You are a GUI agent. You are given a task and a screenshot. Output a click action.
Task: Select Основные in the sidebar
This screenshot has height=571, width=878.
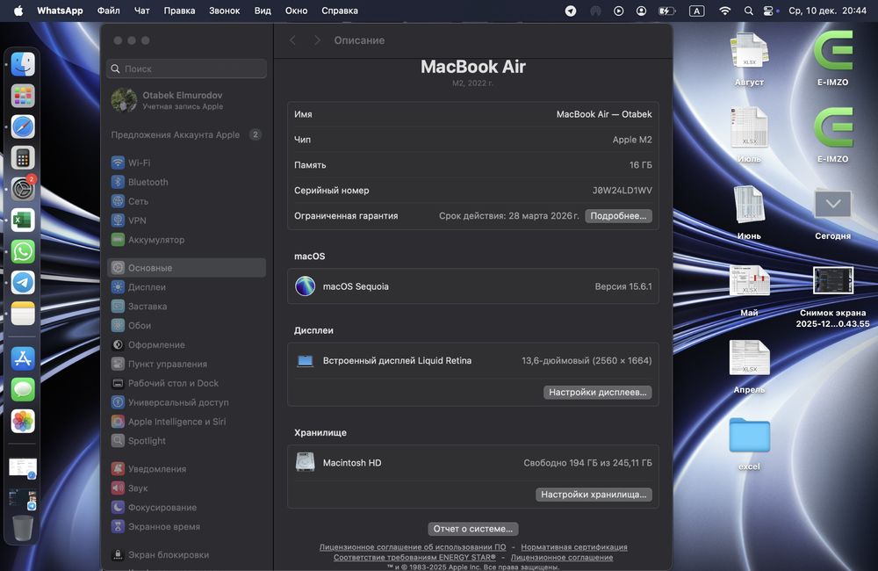click(x=186, y=268)
